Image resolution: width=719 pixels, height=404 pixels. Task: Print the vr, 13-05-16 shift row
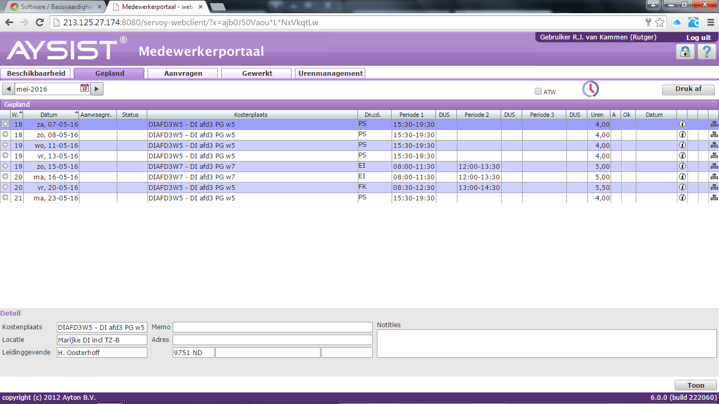tap(714, 156)
